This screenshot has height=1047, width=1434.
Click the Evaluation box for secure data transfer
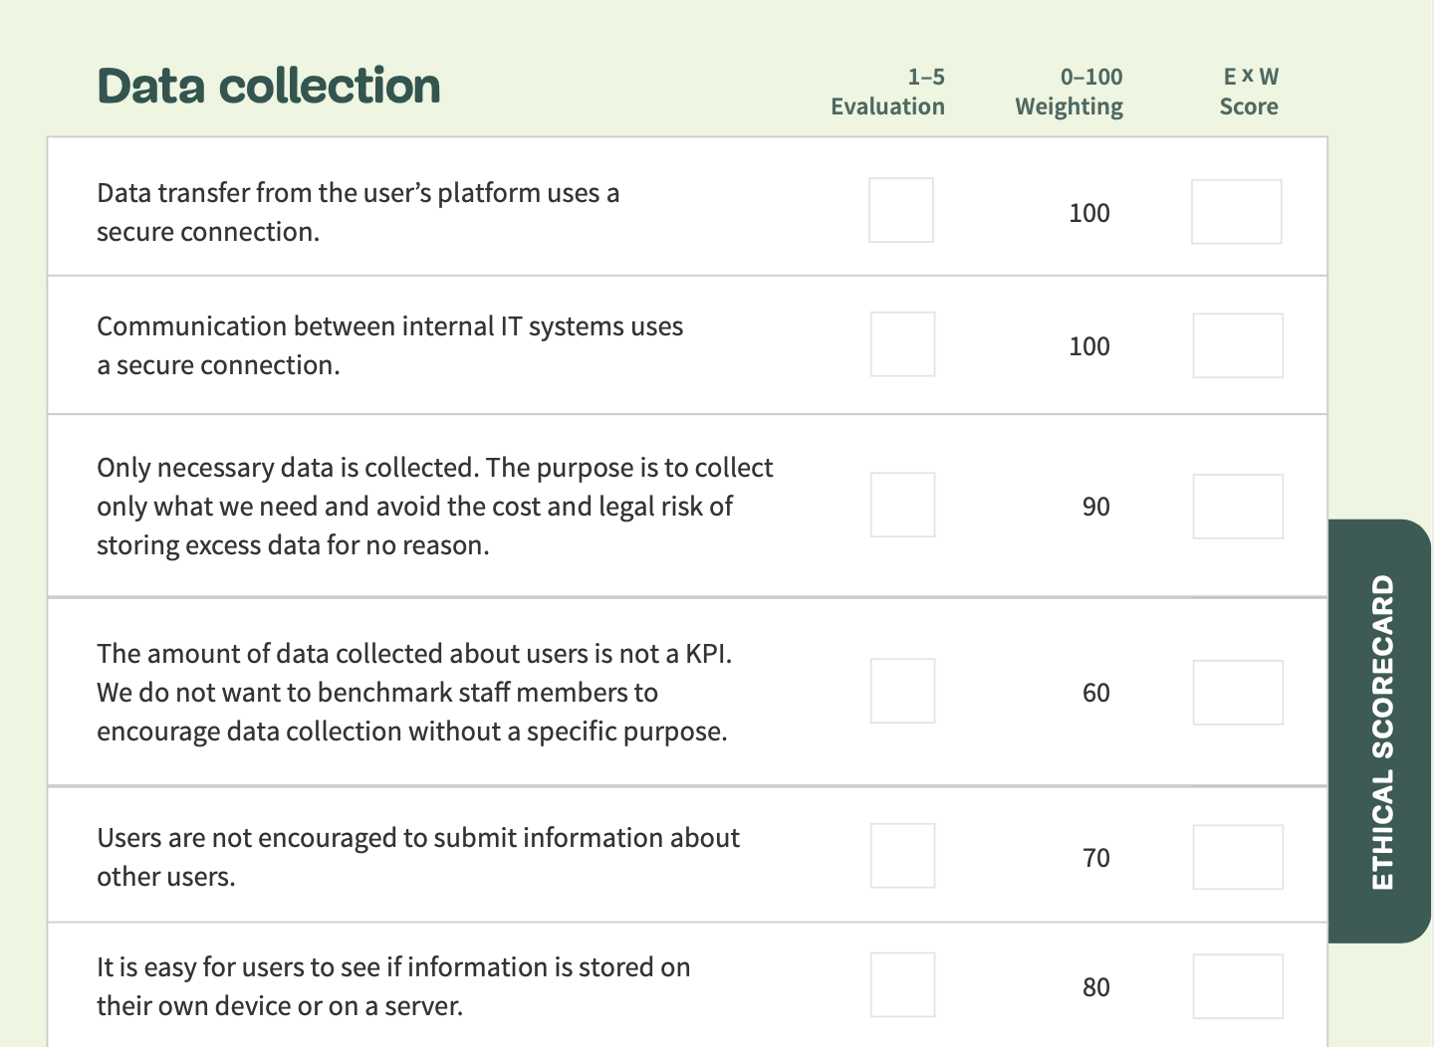[900, 210]
